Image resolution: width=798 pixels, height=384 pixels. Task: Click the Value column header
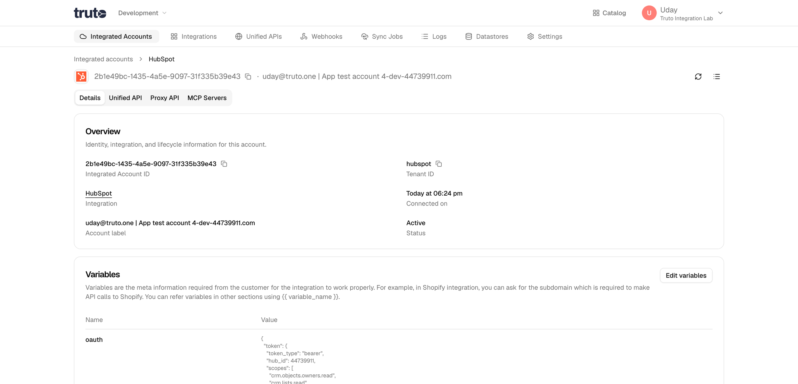coord(269,320)
